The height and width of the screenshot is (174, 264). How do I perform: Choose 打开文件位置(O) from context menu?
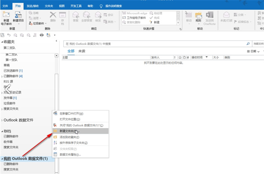pyautogui.click(x=81, y=119)
